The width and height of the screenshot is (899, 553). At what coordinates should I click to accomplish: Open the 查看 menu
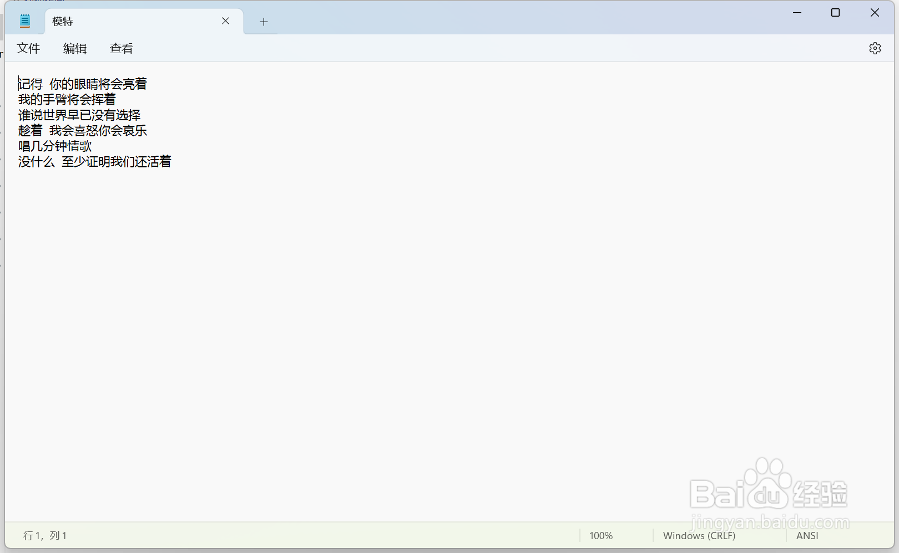pos(122,48)
